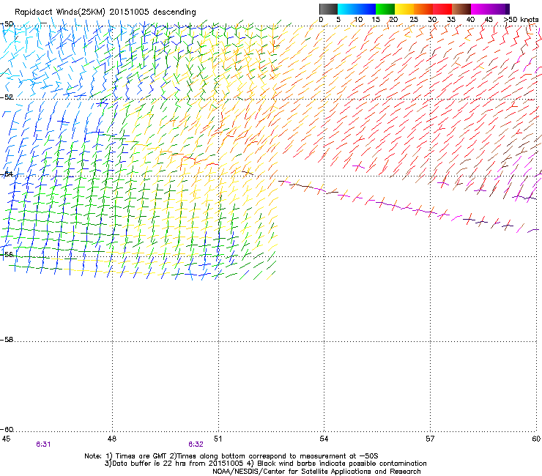
Task: Click the legend label '25'
Action: click(414, 19)
